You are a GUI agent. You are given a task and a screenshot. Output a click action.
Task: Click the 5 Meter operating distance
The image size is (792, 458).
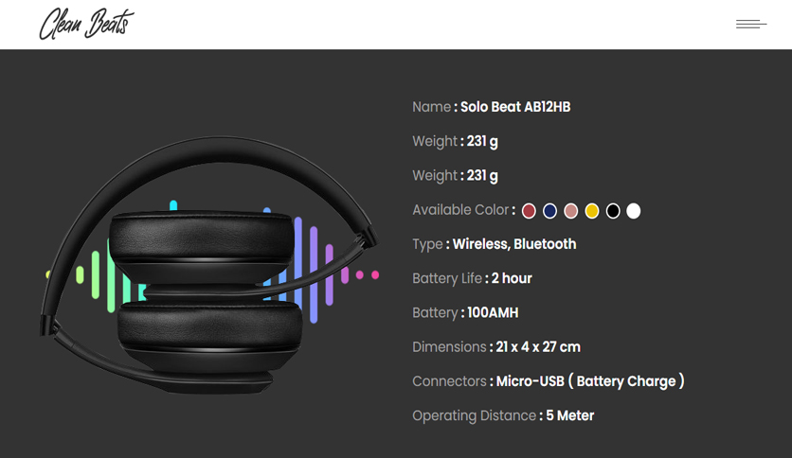tap(569, 415)
